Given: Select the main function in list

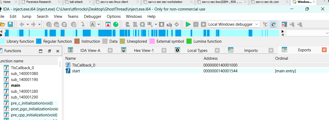Looking at the screenshot, I should [x=16, y=85].
